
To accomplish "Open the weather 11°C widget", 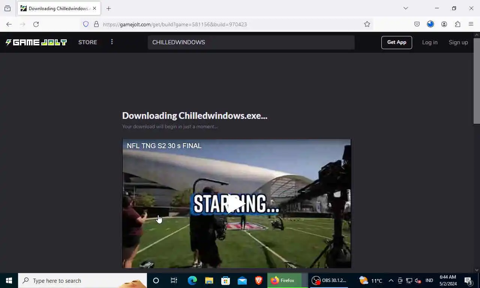I will 370,280.
